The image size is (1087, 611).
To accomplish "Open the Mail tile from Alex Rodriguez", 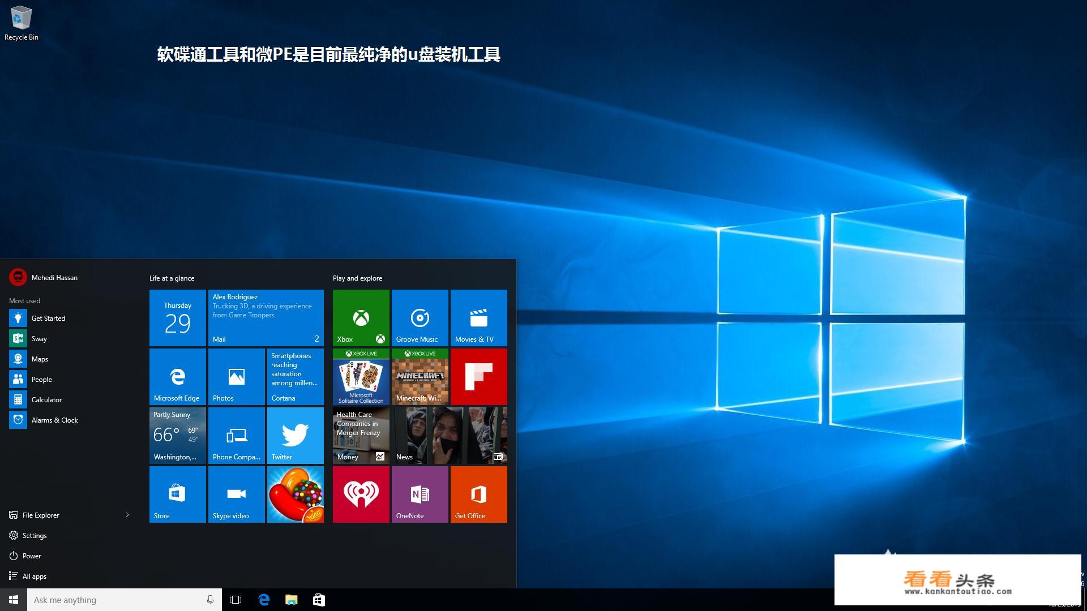I will [266, 318].
